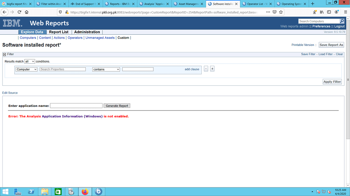Toggle the Firefox sidebar icon

click(x=329, y=11)
